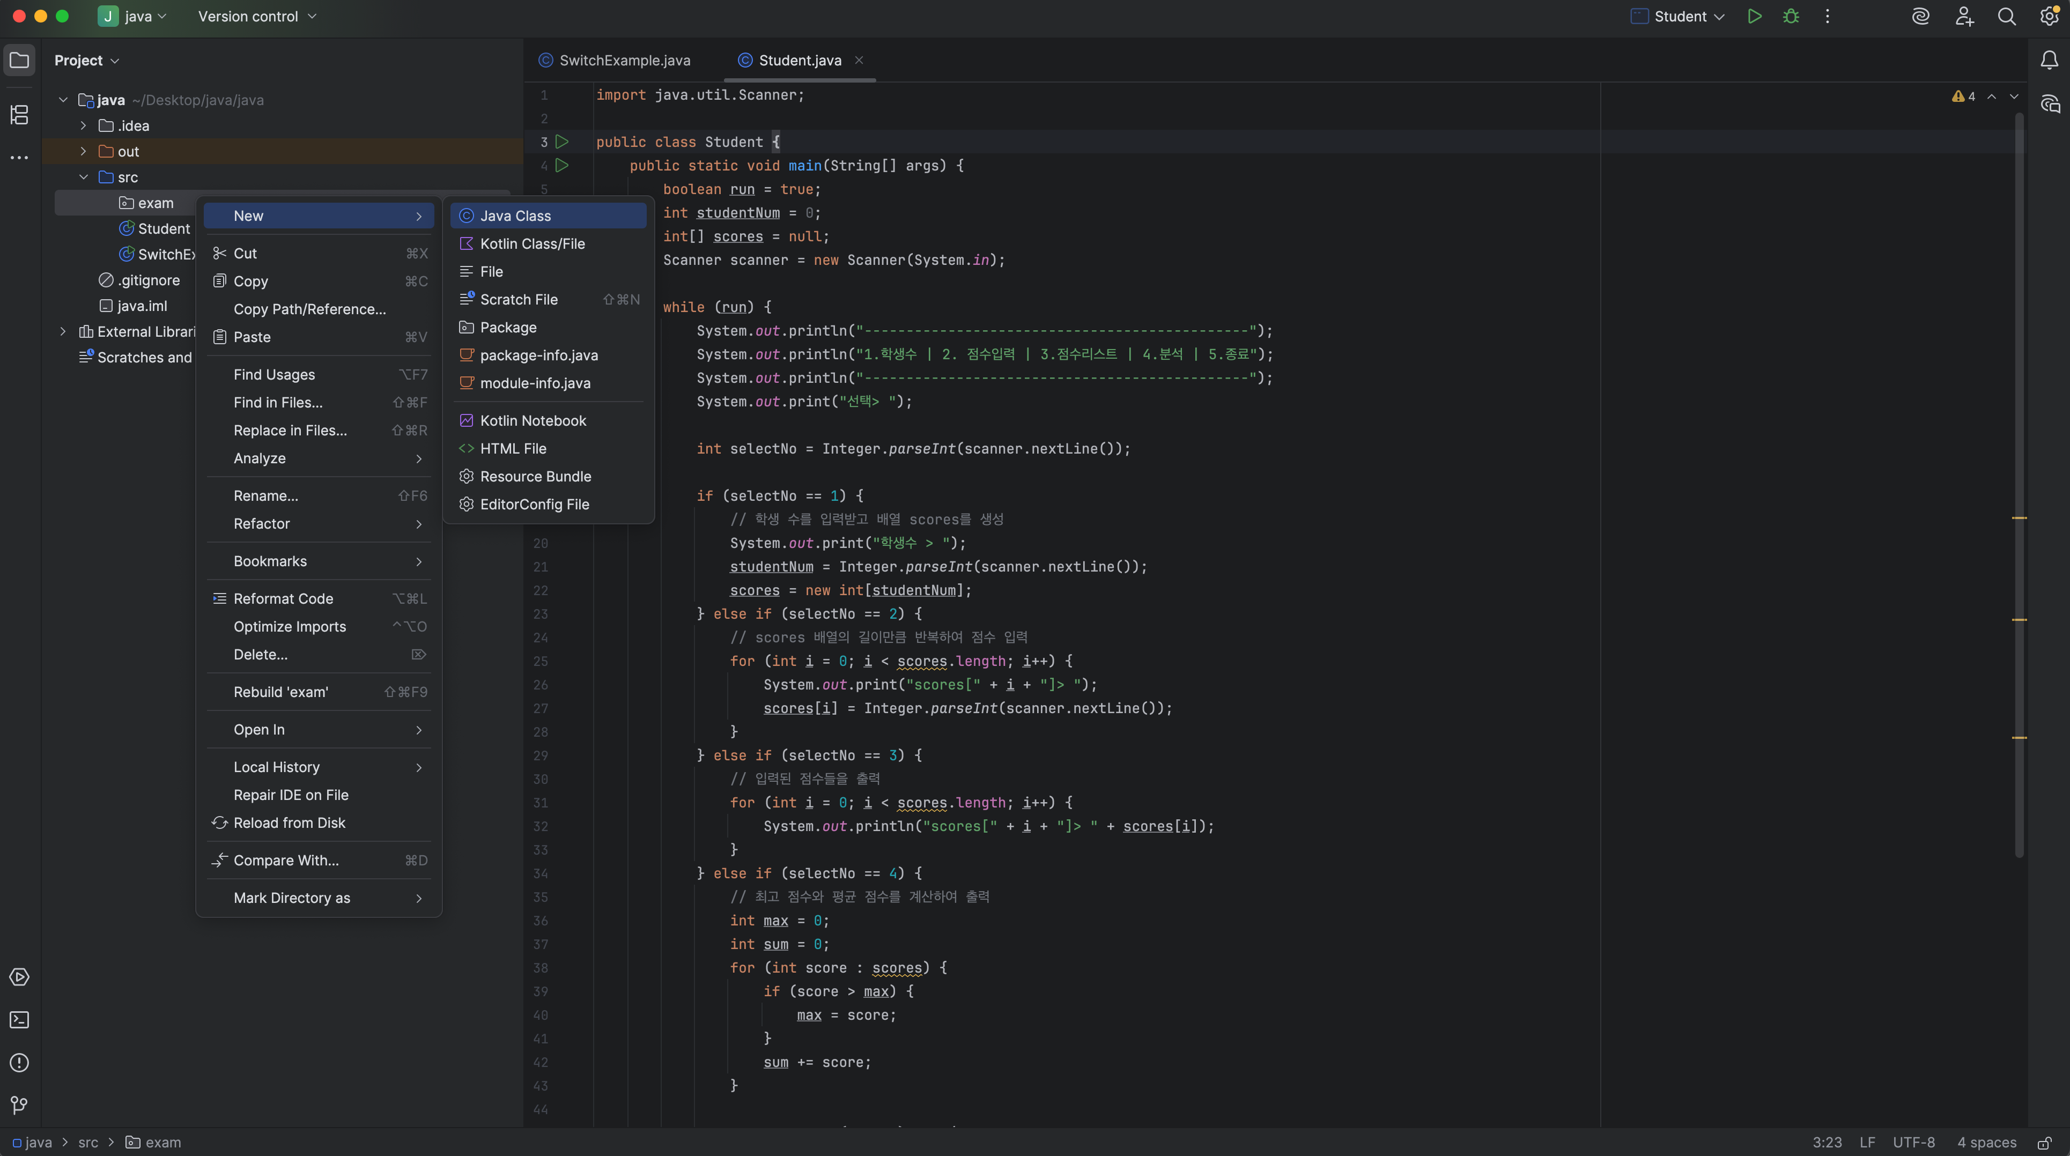
Task: Click the Run button in top toolbar
Action: (x=1754, y=16)
